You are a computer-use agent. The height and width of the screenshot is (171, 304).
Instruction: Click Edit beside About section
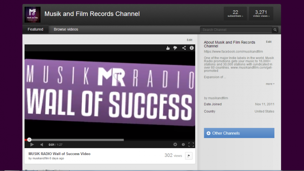pos(269,42)
